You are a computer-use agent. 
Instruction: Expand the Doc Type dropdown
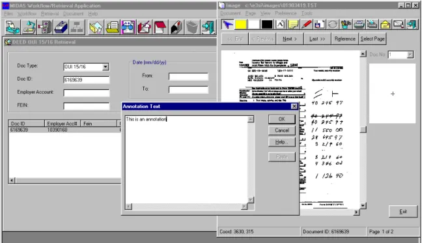tap(105, 66)
